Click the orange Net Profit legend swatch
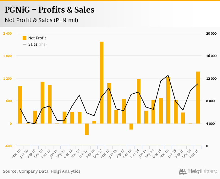Image resolution: width=220 pixels, height=179 pixels. (25, 38)
